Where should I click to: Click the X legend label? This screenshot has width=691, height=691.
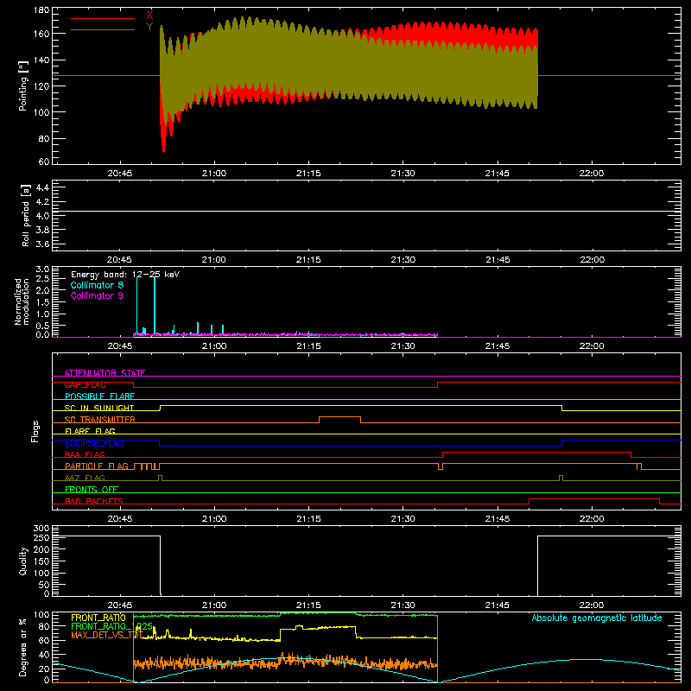tap(149, 16)
